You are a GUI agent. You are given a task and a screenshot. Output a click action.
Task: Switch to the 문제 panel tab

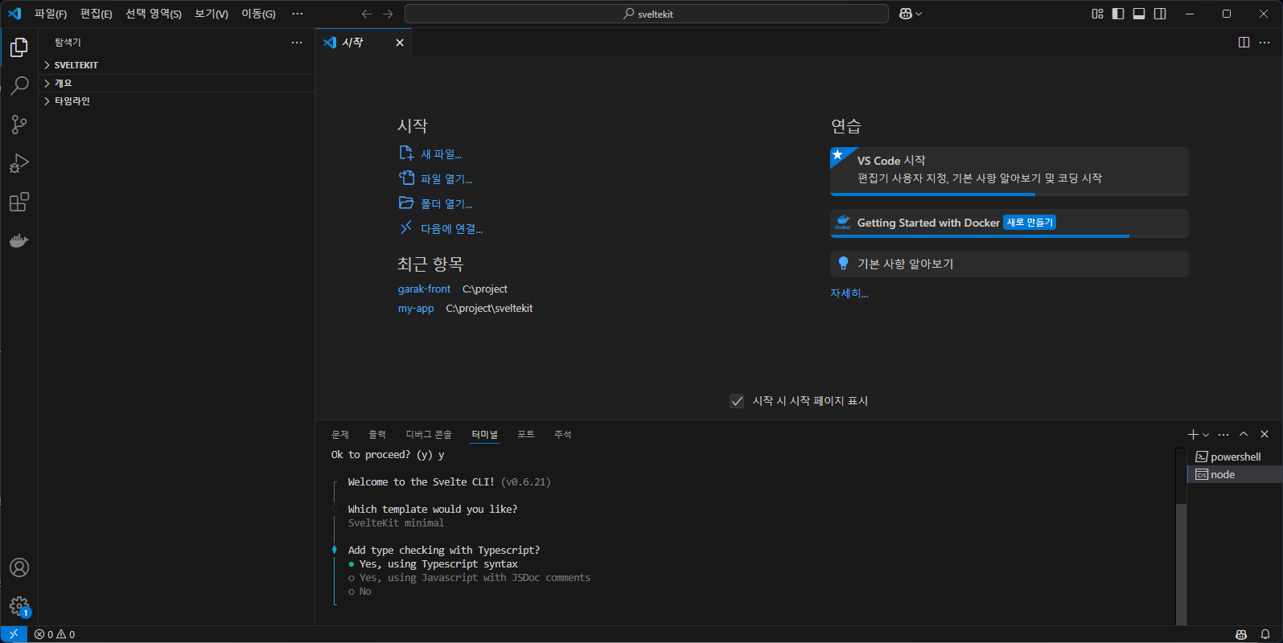click(x=340, y=435)
